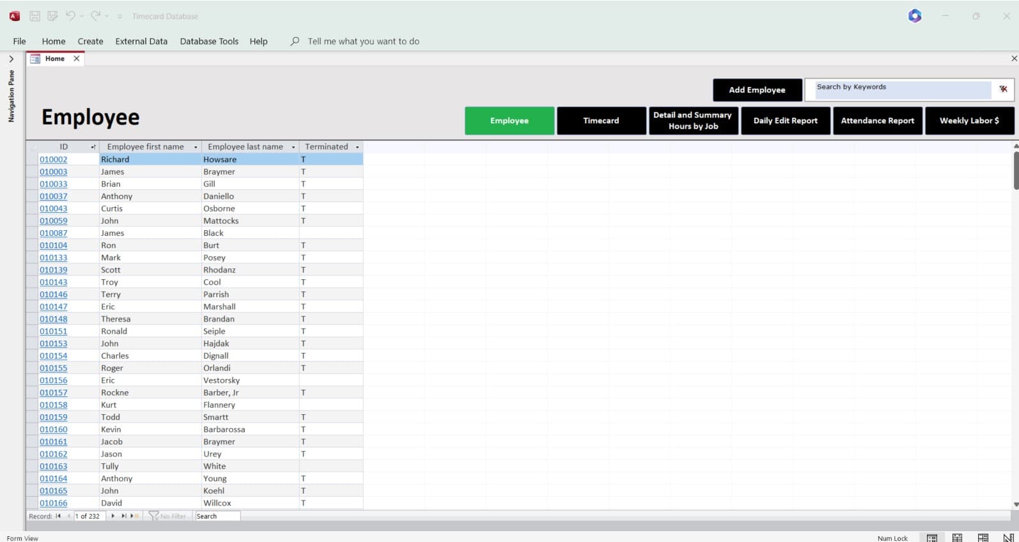Click the No Filter indicator

[x=167, y=516]
